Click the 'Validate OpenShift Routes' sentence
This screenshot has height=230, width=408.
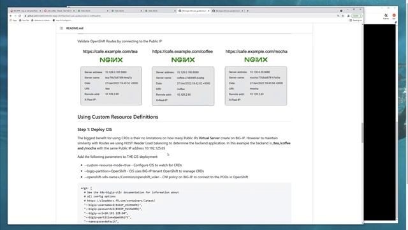[x=120, y=41]
